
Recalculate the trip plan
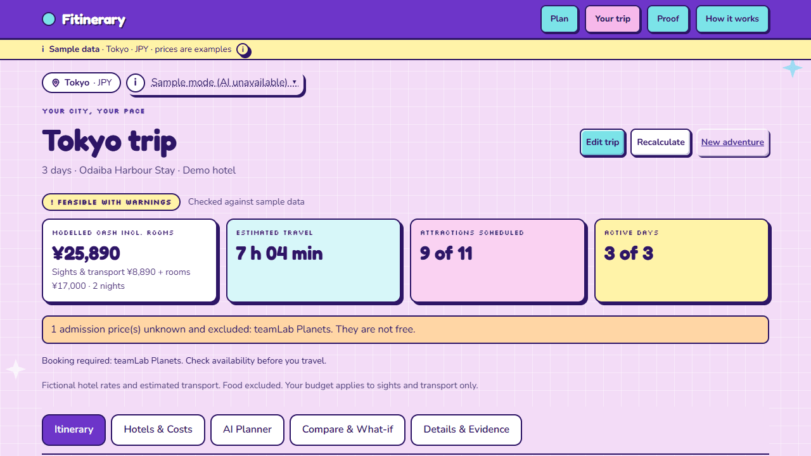click(661, 142)
